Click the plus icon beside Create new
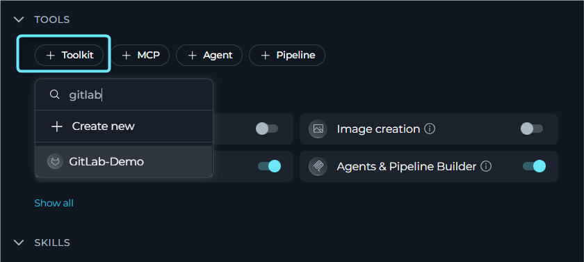Screen dimensions: 584x262 pos(56,126)
